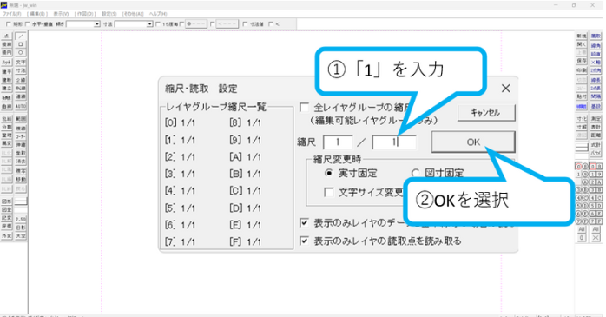The height and width of the screenshot is (317, 606).
Task: Select the 複写 copy tool
Action: [x=21, y=170]
